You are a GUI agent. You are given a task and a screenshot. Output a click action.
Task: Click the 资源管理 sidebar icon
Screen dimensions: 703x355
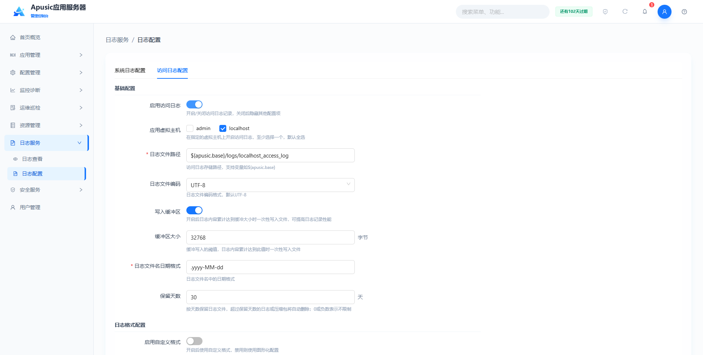[13, 125]
